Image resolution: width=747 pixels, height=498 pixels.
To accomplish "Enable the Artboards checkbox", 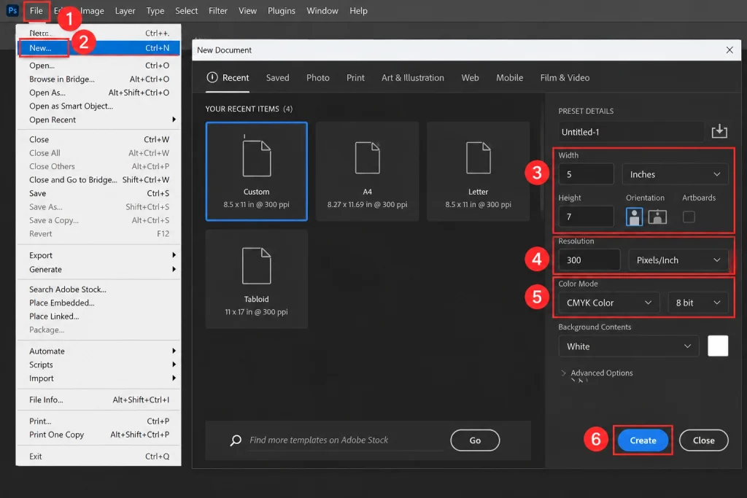I will tap(689, 217).
